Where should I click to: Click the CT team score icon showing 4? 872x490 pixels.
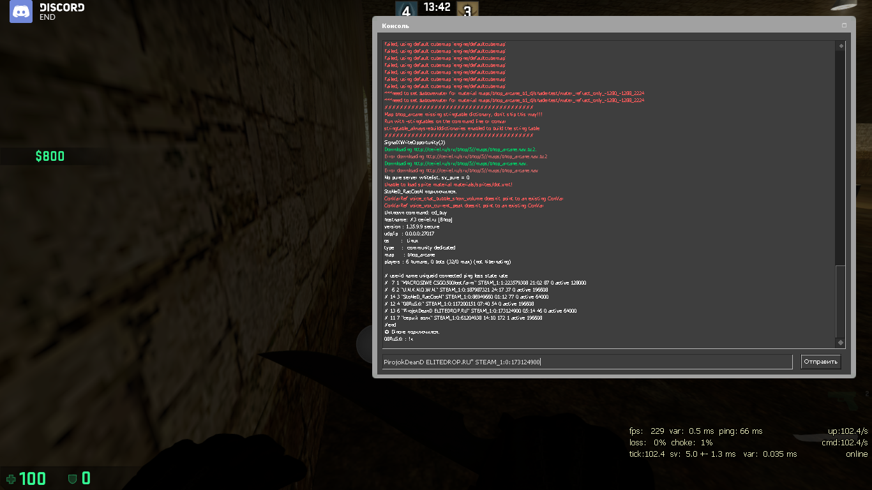point(404,10)
